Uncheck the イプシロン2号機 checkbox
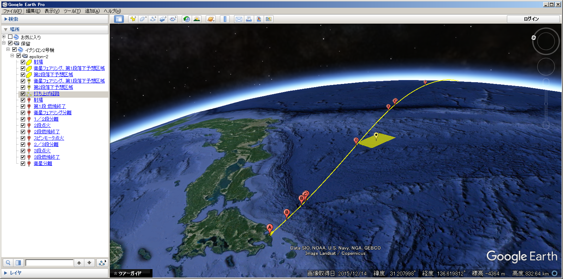Viewport: 563px width, 279px height. pos(14,49)
